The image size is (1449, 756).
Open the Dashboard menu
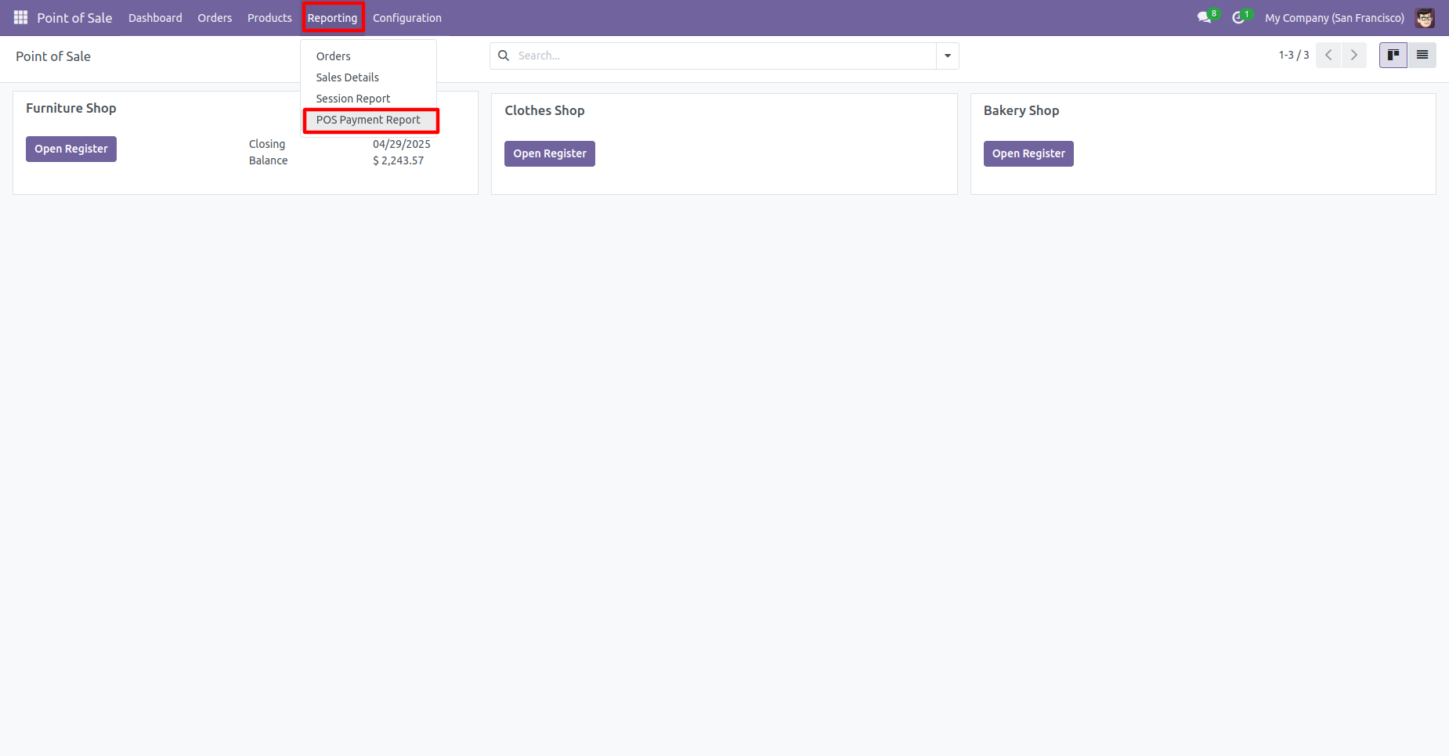point(155,17)
